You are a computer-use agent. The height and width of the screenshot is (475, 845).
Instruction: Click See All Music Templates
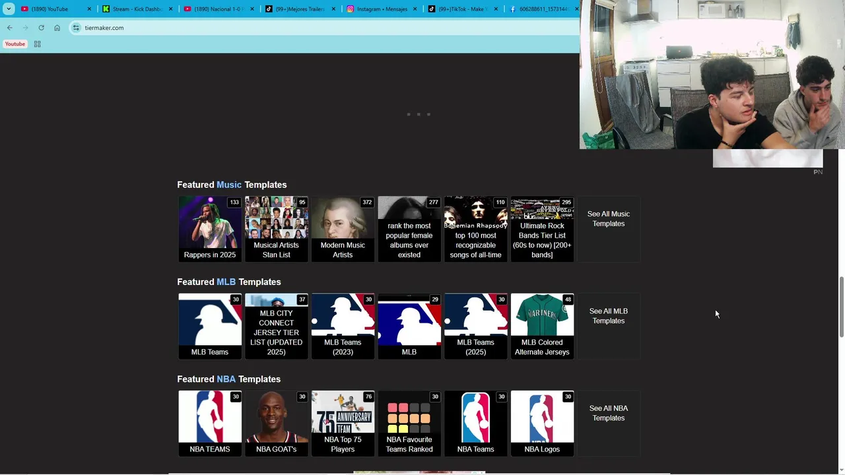609,219
